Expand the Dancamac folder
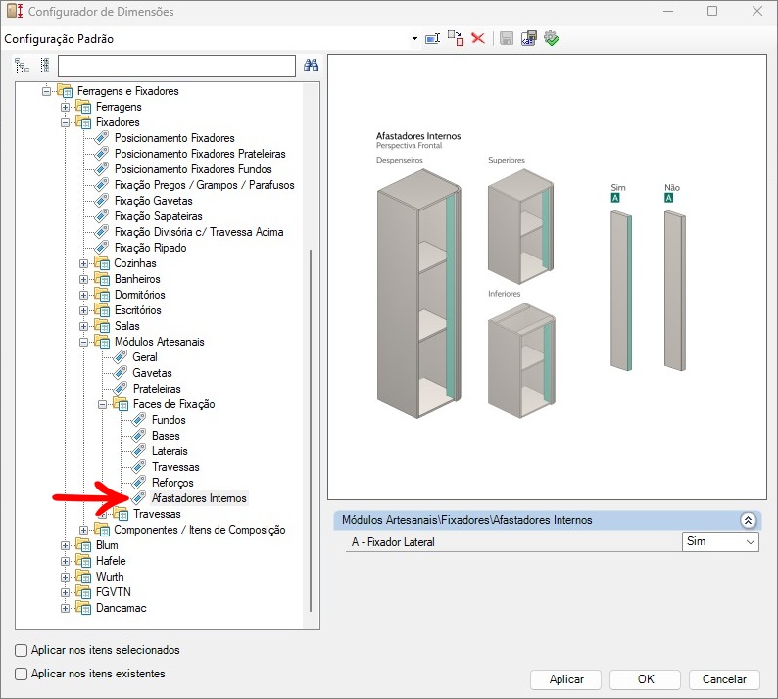The height and width of the screenshot is (699, 778). pos(65,608)
